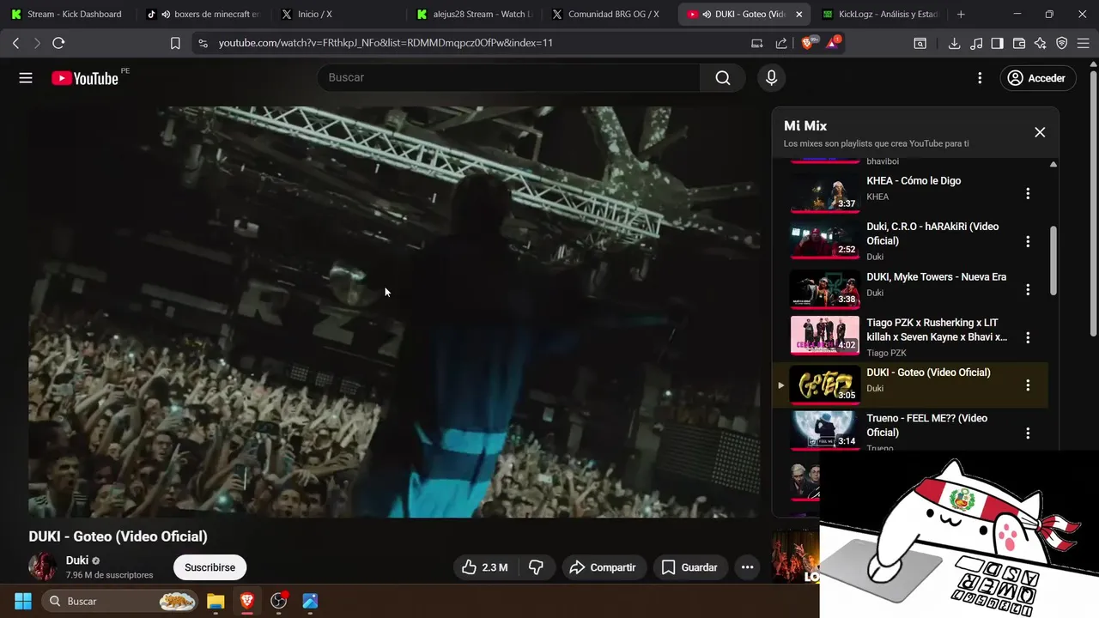Open options for KHEA - Cómo le Digo

(1028, 193)
